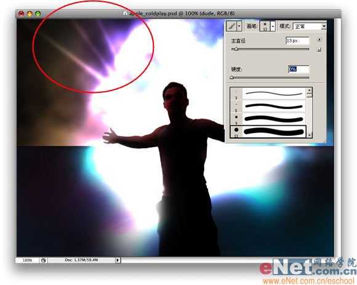357x285 pixels.
Task: Minimize the window using yellow button
Action: [x=30, y=14]
